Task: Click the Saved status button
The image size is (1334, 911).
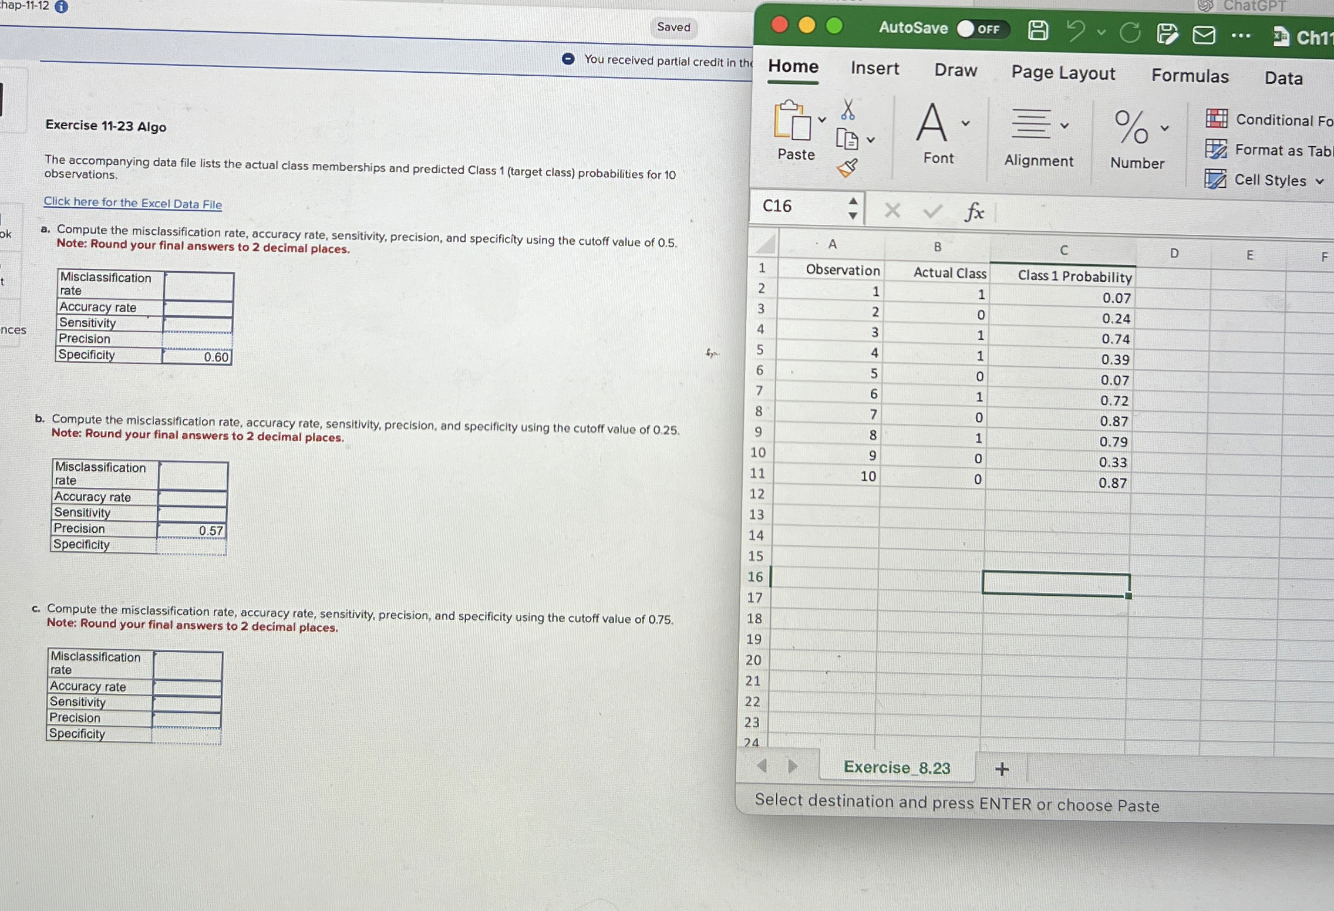Action: [x=673, y=27]
